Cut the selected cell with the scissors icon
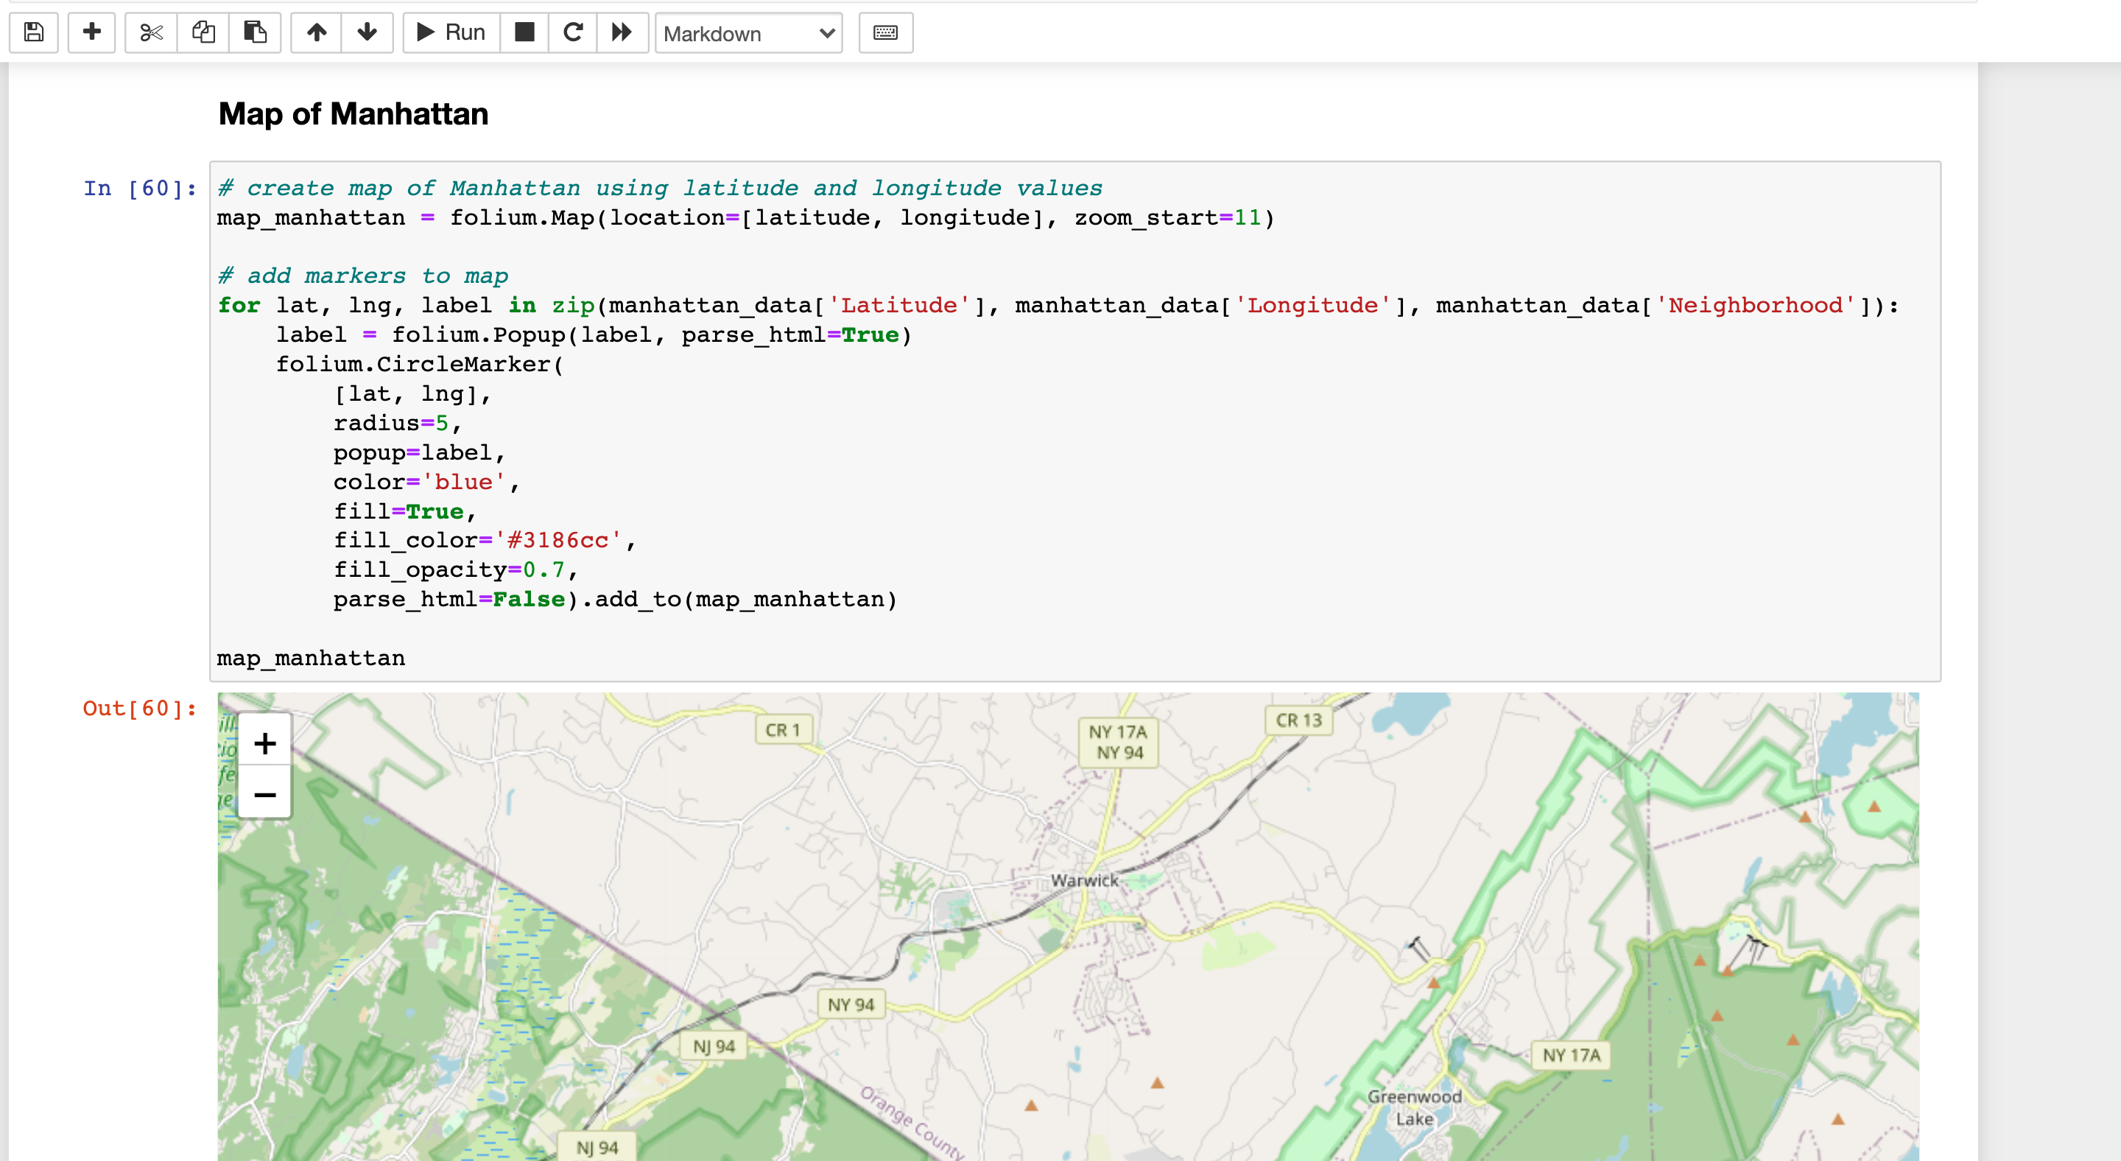The width and height of the screenshot is (2121, 1161). 152,33
